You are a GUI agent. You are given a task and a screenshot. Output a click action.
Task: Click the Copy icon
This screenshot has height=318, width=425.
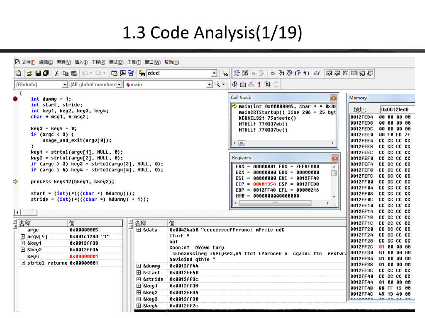click(x=65, y=73)
